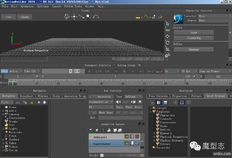
Task: Toggle the split pane view in Asset Browser
Action: point(158,102)
